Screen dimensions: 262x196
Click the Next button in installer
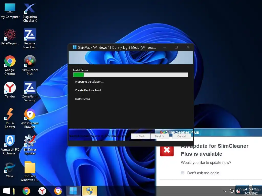[x=159, y=136]
